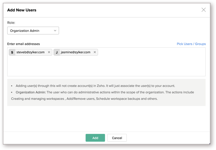Viewport: 216px width, 150px height.
Task: Open the Pick Users / Groups link
Action: click(191, 44)
